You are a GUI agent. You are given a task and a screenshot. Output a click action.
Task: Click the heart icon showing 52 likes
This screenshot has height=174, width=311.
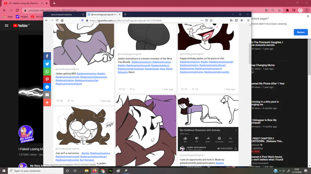[120, 89]
